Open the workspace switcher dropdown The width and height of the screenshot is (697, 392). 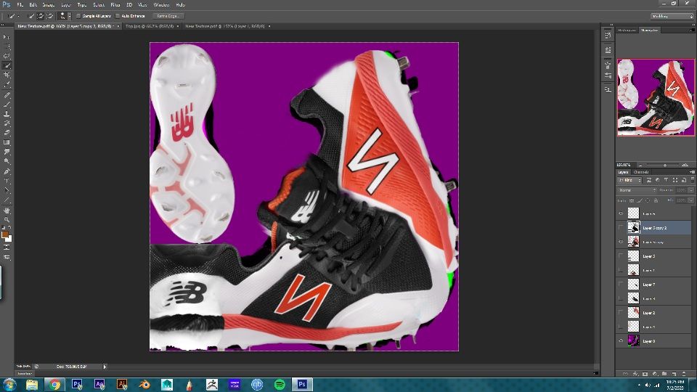[672, 16]
